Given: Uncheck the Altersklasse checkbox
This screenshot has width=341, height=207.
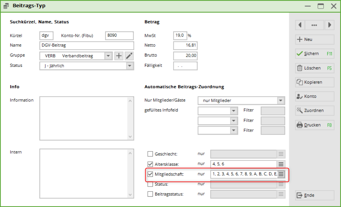Looking at the screenshot, I should point(150,164).
